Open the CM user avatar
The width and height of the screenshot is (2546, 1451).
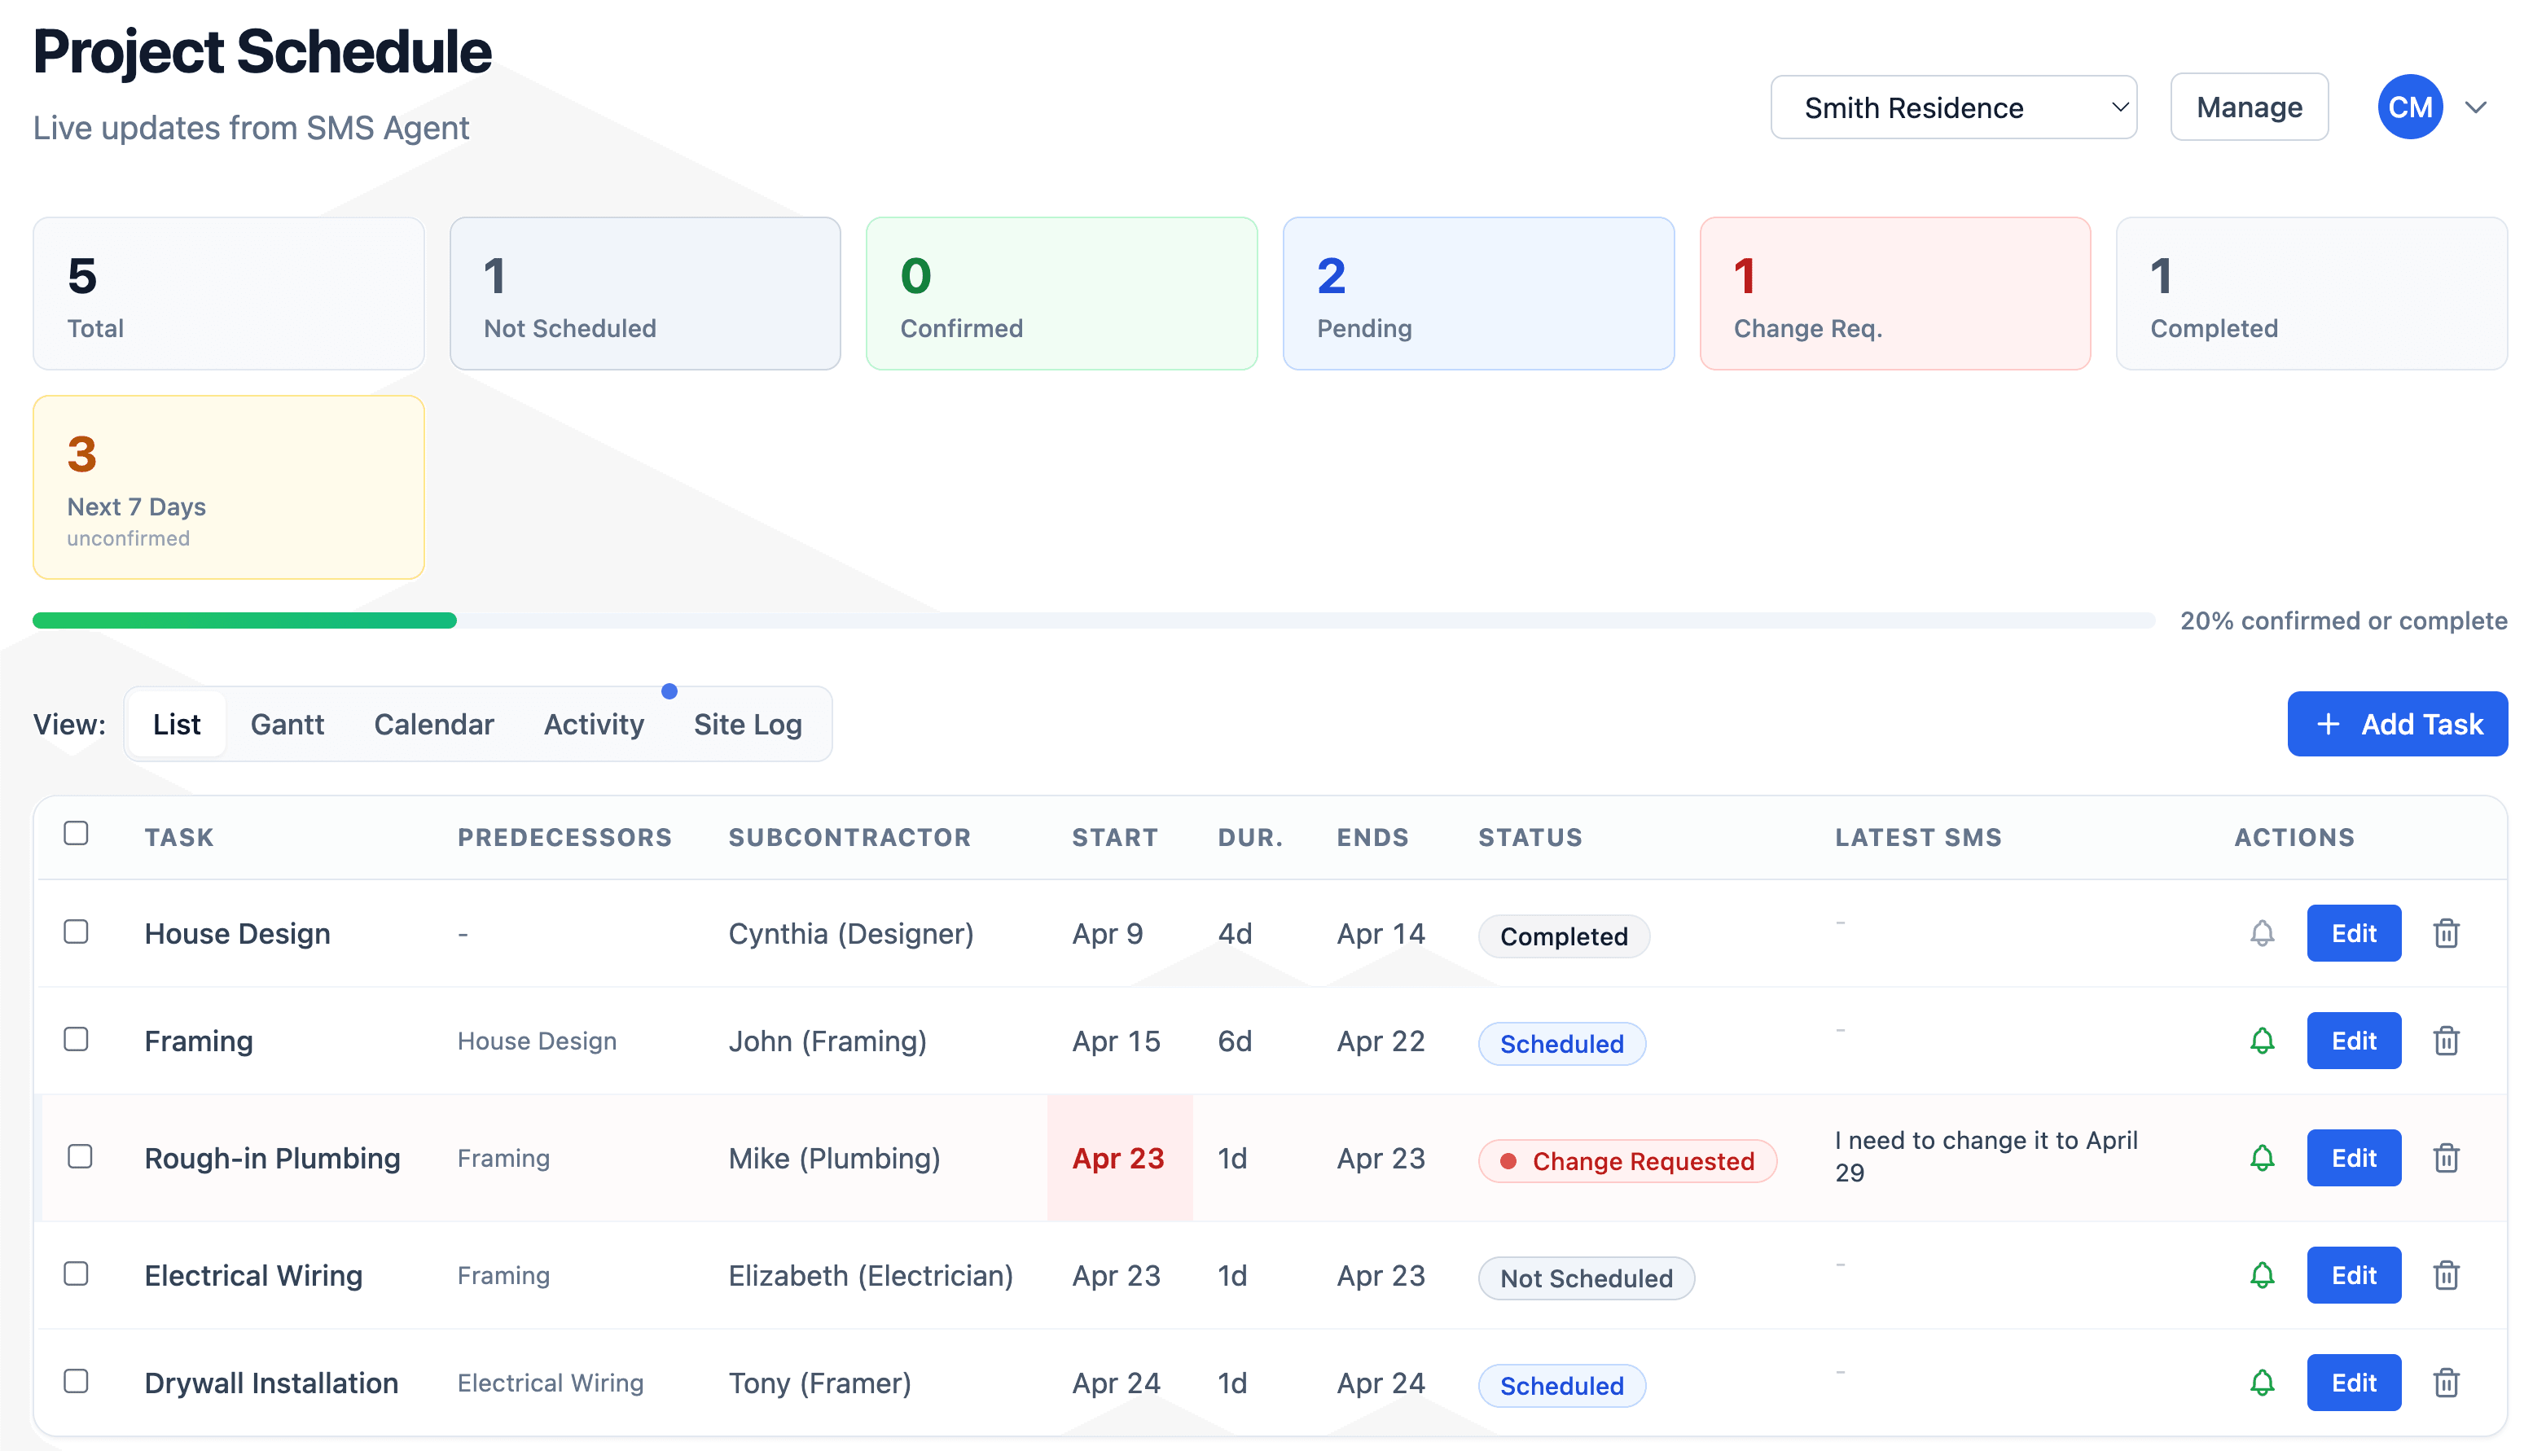2411,107
